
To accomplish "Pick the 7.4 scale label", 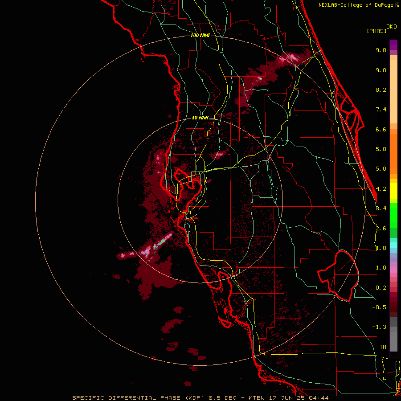I will coord(381,110).
